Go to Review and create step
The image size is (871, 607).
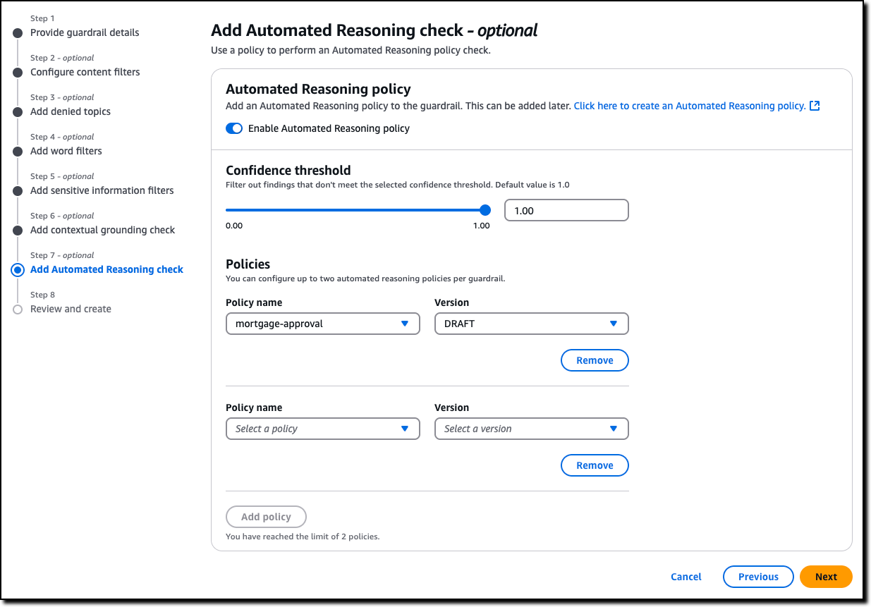71,309
